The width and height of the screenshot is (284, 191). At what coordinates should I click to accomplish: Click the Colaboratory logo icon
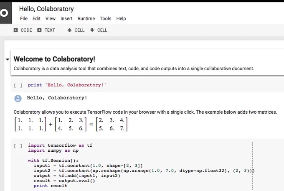point(5,13)
